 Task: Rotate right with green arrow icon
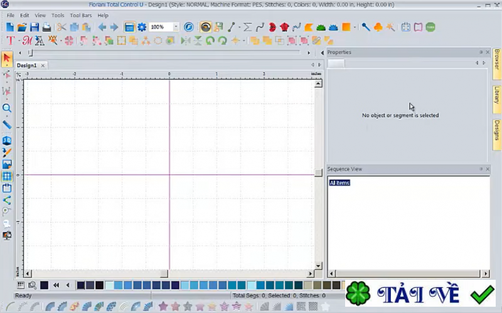click(x=222, y=41)
